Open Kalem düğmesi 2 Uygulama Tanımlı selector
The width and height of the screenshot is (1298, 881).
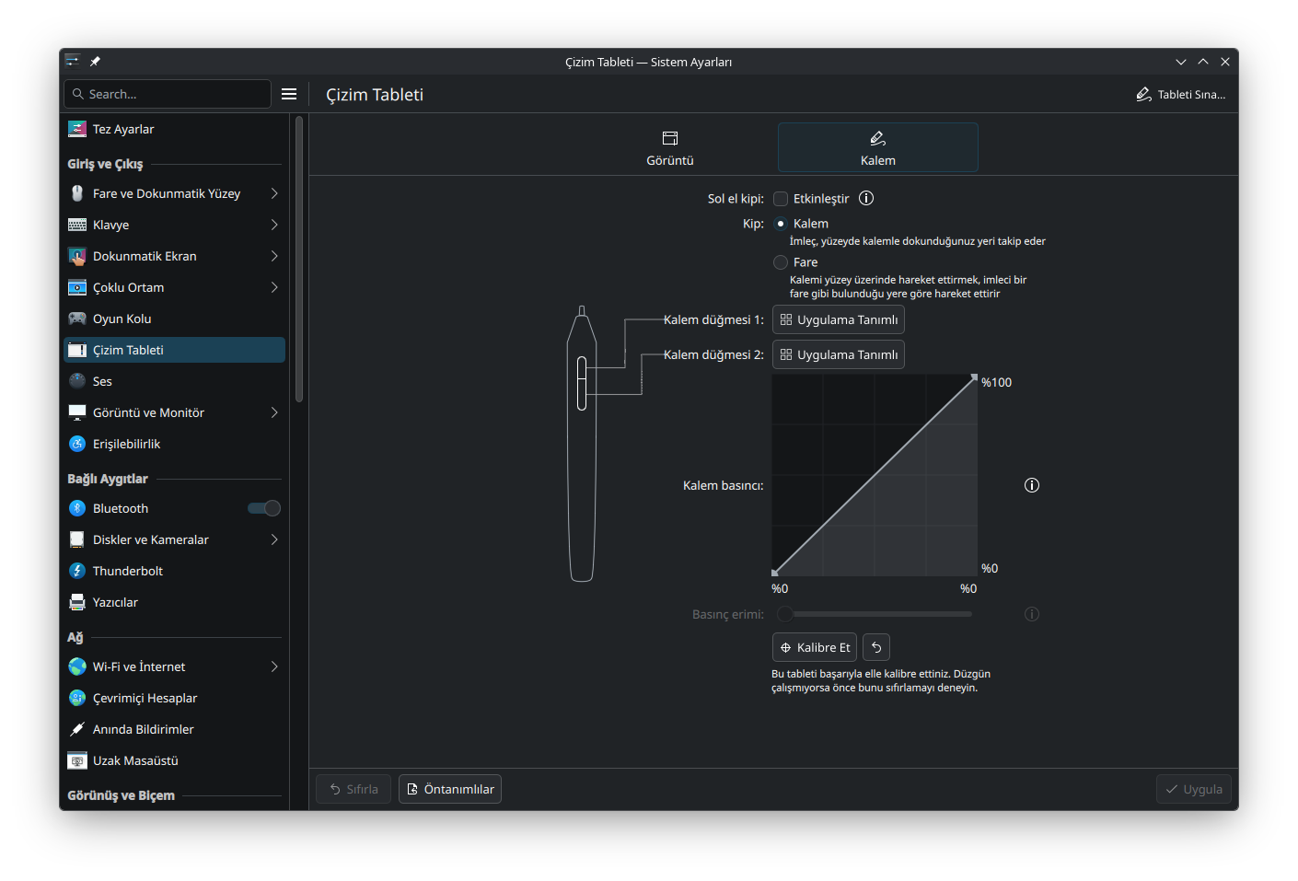pos(839,354)
